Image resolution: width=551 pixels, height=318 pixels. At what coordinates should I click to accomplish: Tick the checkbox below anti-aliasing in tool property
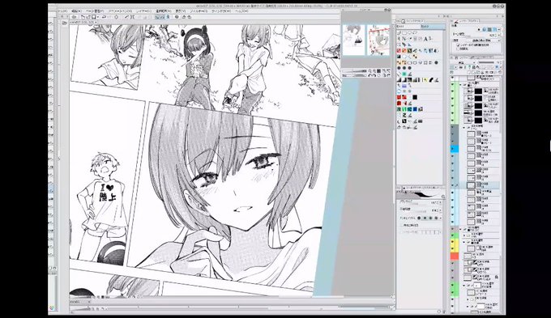tap(401, 225)
